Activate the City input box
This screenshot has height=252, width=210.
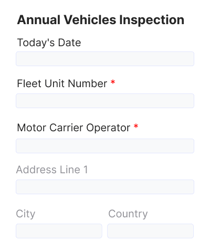(59, 231)
